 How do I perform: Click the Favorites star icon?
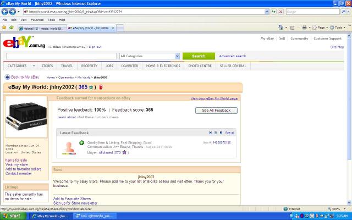pos(4,27)
